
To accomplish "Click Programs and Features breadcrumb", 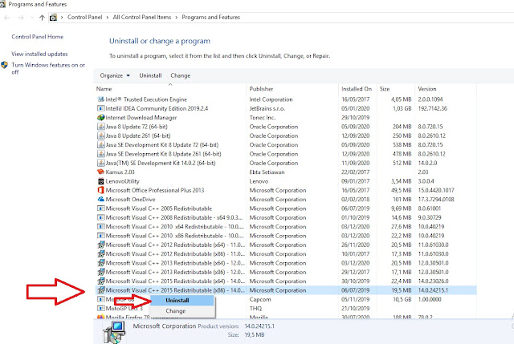I will click(x=210, y=18).
